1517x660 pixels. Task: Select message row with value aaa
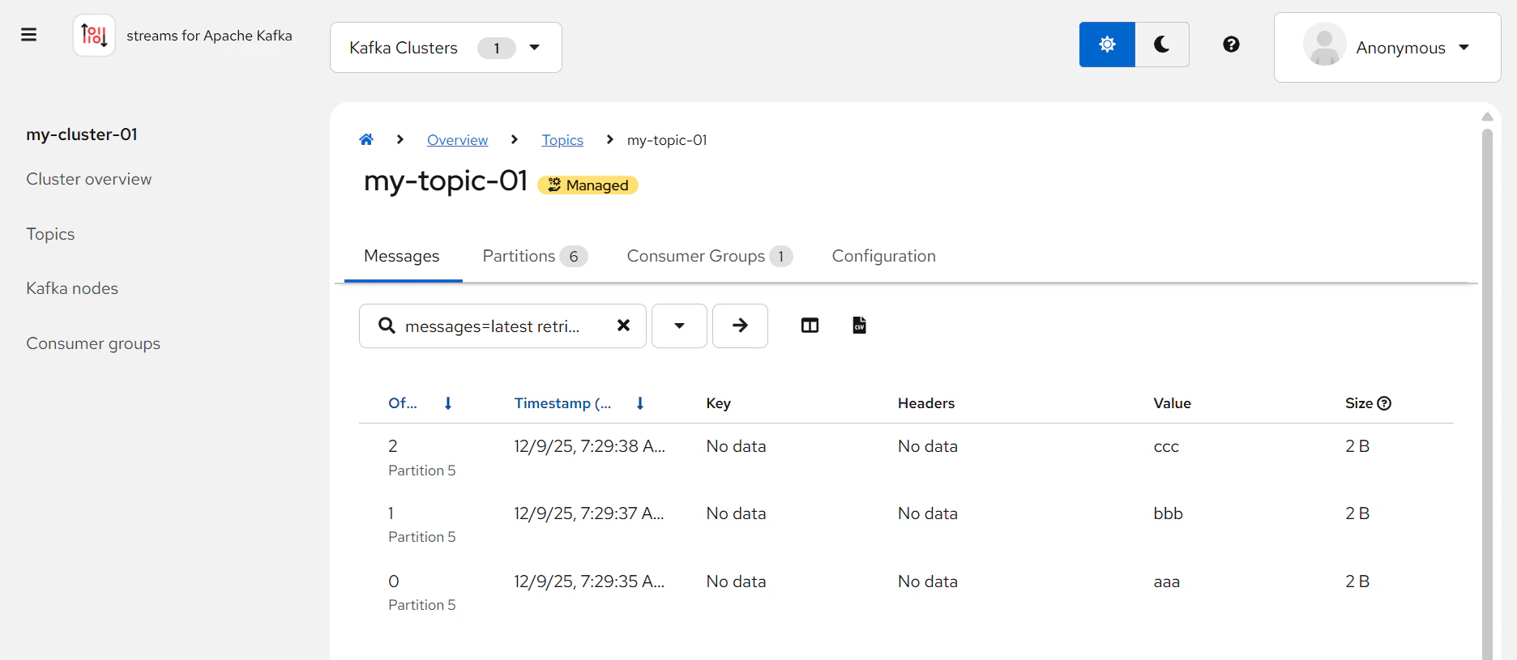tap(906, 593)
